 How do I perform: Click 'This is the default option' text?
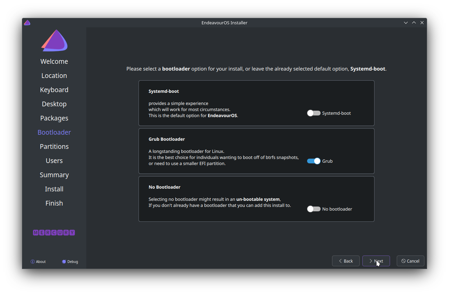pos(193,115)
